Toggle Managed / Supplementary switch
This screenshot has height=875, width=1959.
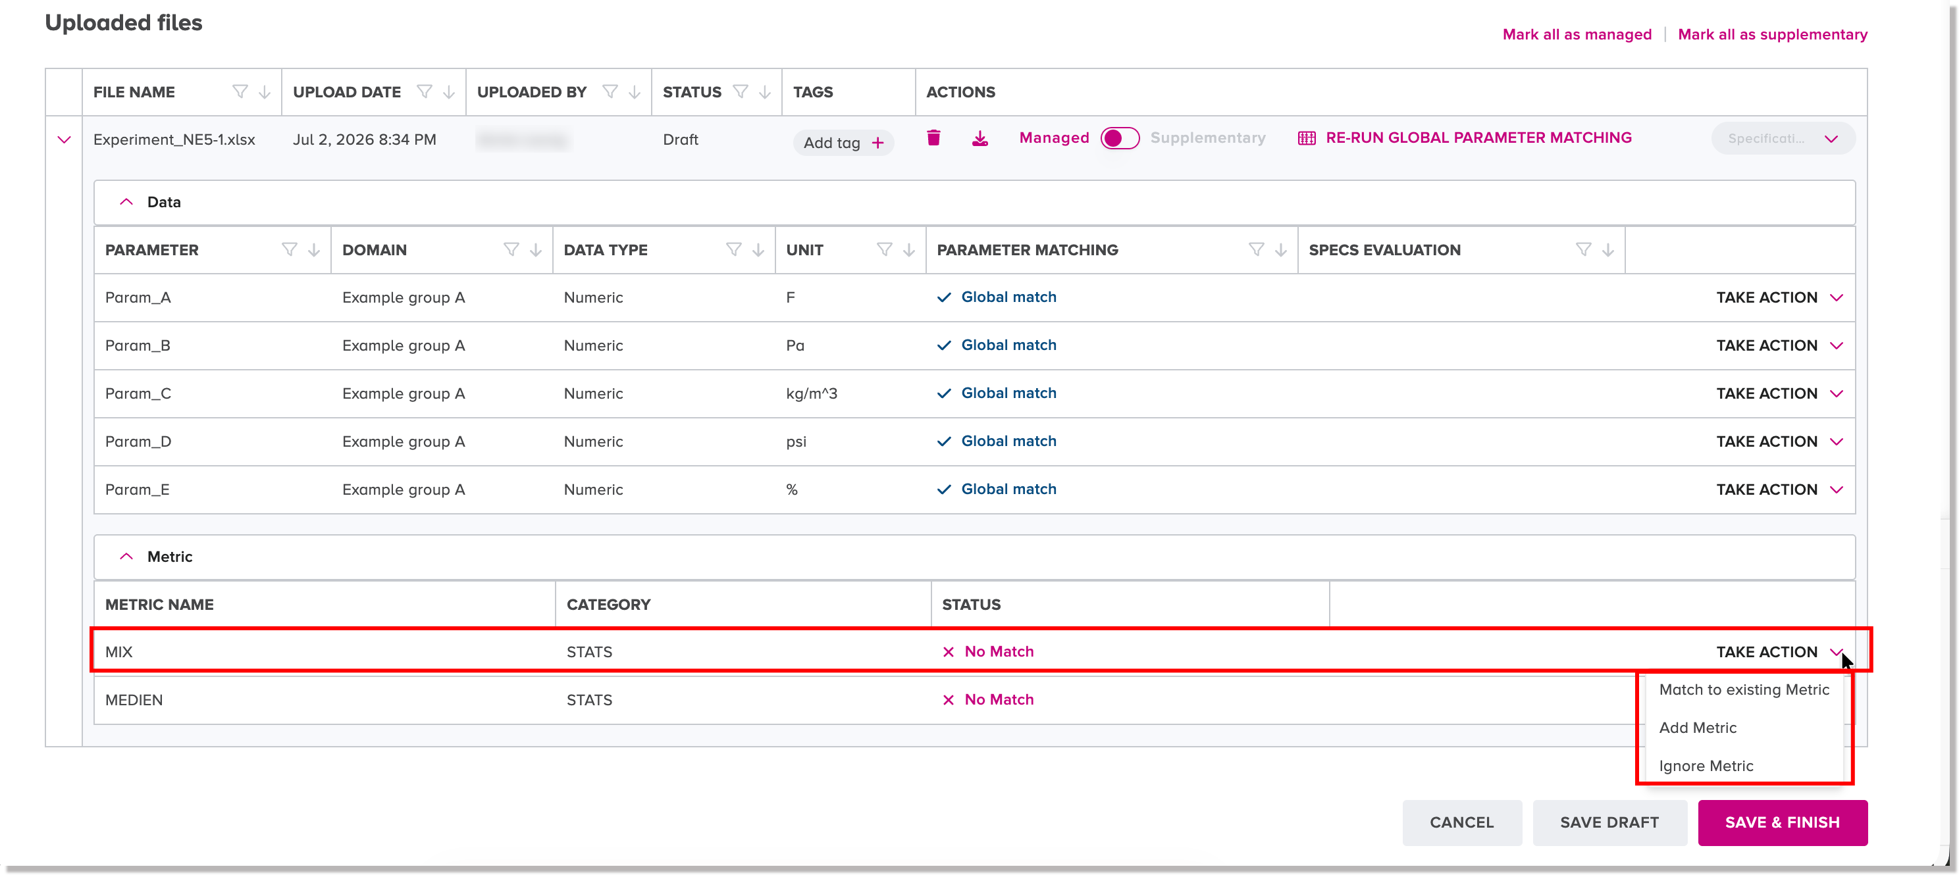coord(1120,138)
